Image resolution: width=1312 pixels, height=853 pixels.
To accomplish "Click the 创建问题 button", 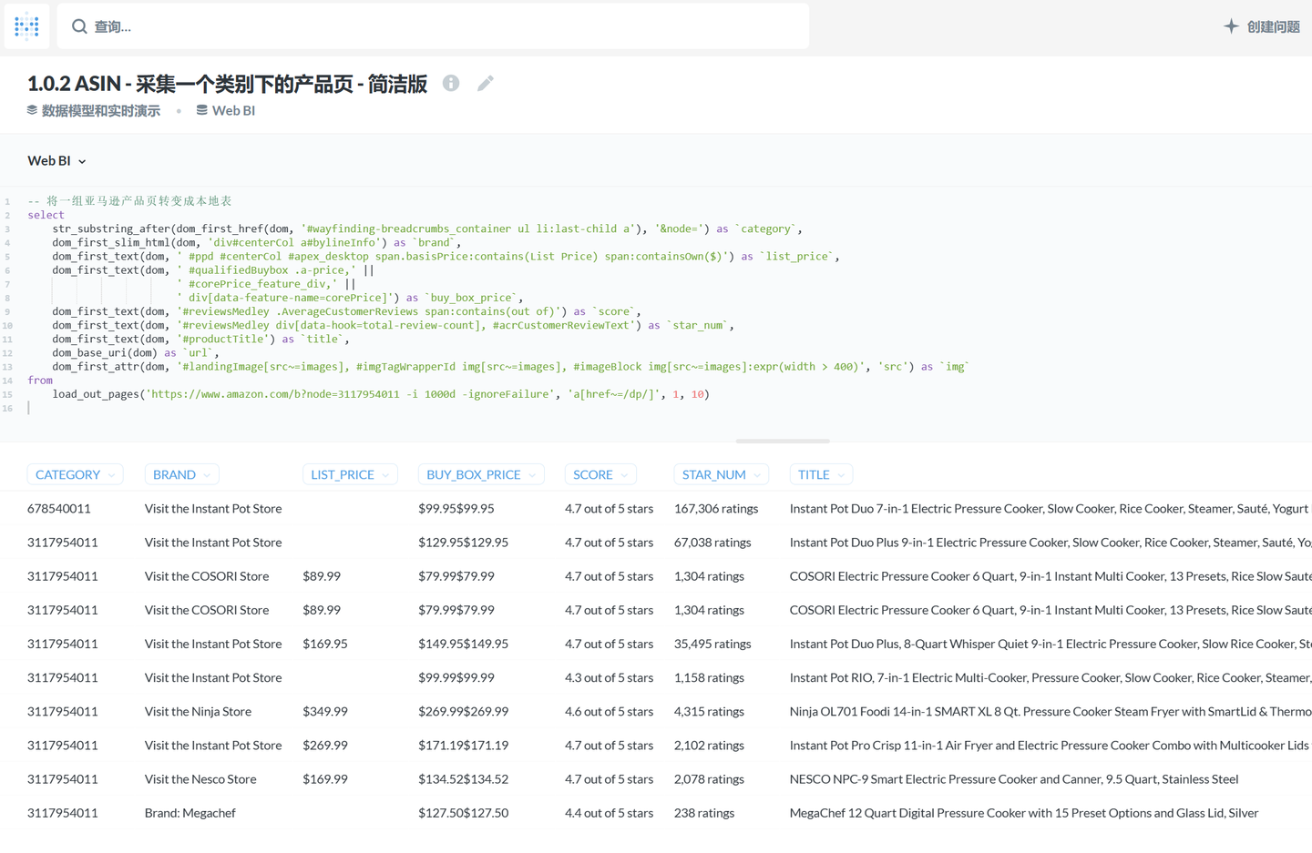I will 1261,26.
